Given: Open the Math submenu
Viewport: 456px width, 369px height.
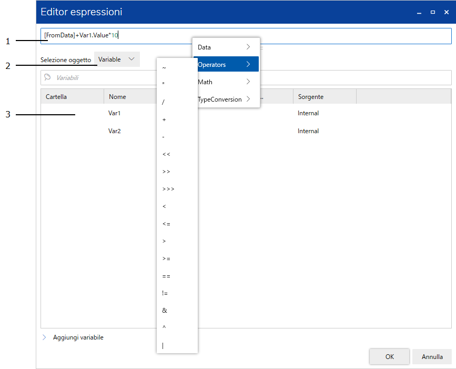Looking at the screenshot, I should pos(226,82).
